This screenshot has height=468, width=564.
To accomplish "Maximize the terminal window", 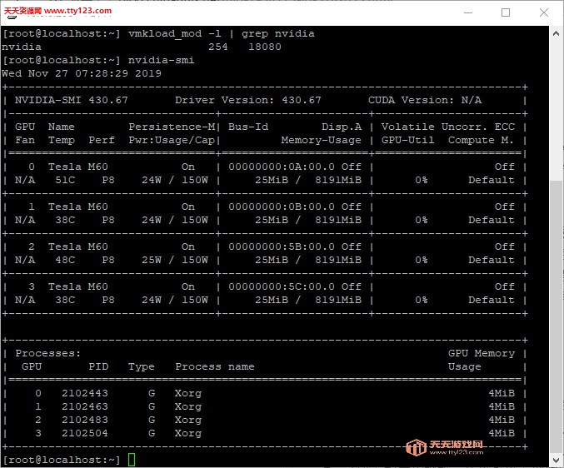I will pyautogui.click(x=506, y=12).
